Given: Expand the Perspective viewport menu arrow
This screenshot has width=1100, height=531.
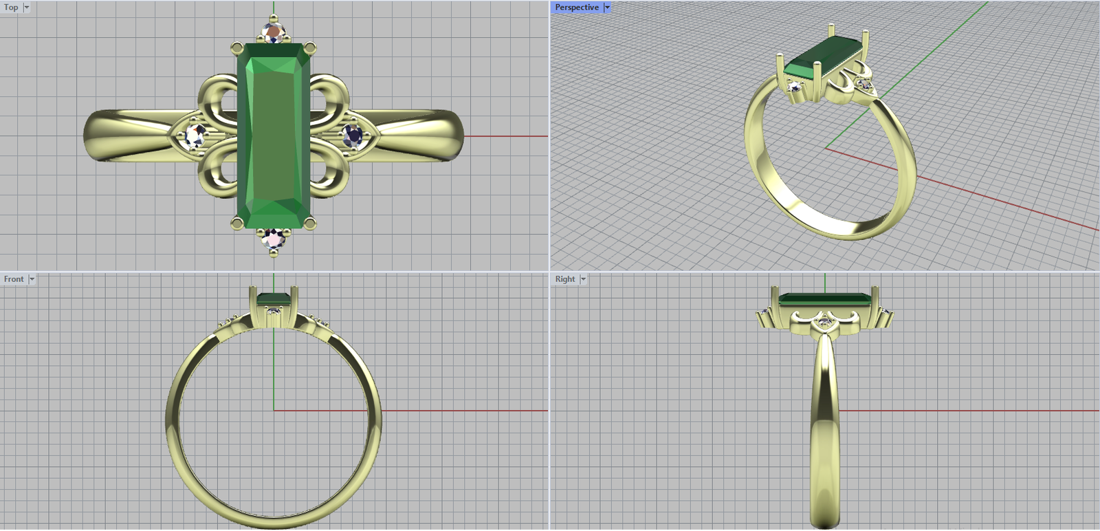Looking at the screenshot, I should coord(607,8).
